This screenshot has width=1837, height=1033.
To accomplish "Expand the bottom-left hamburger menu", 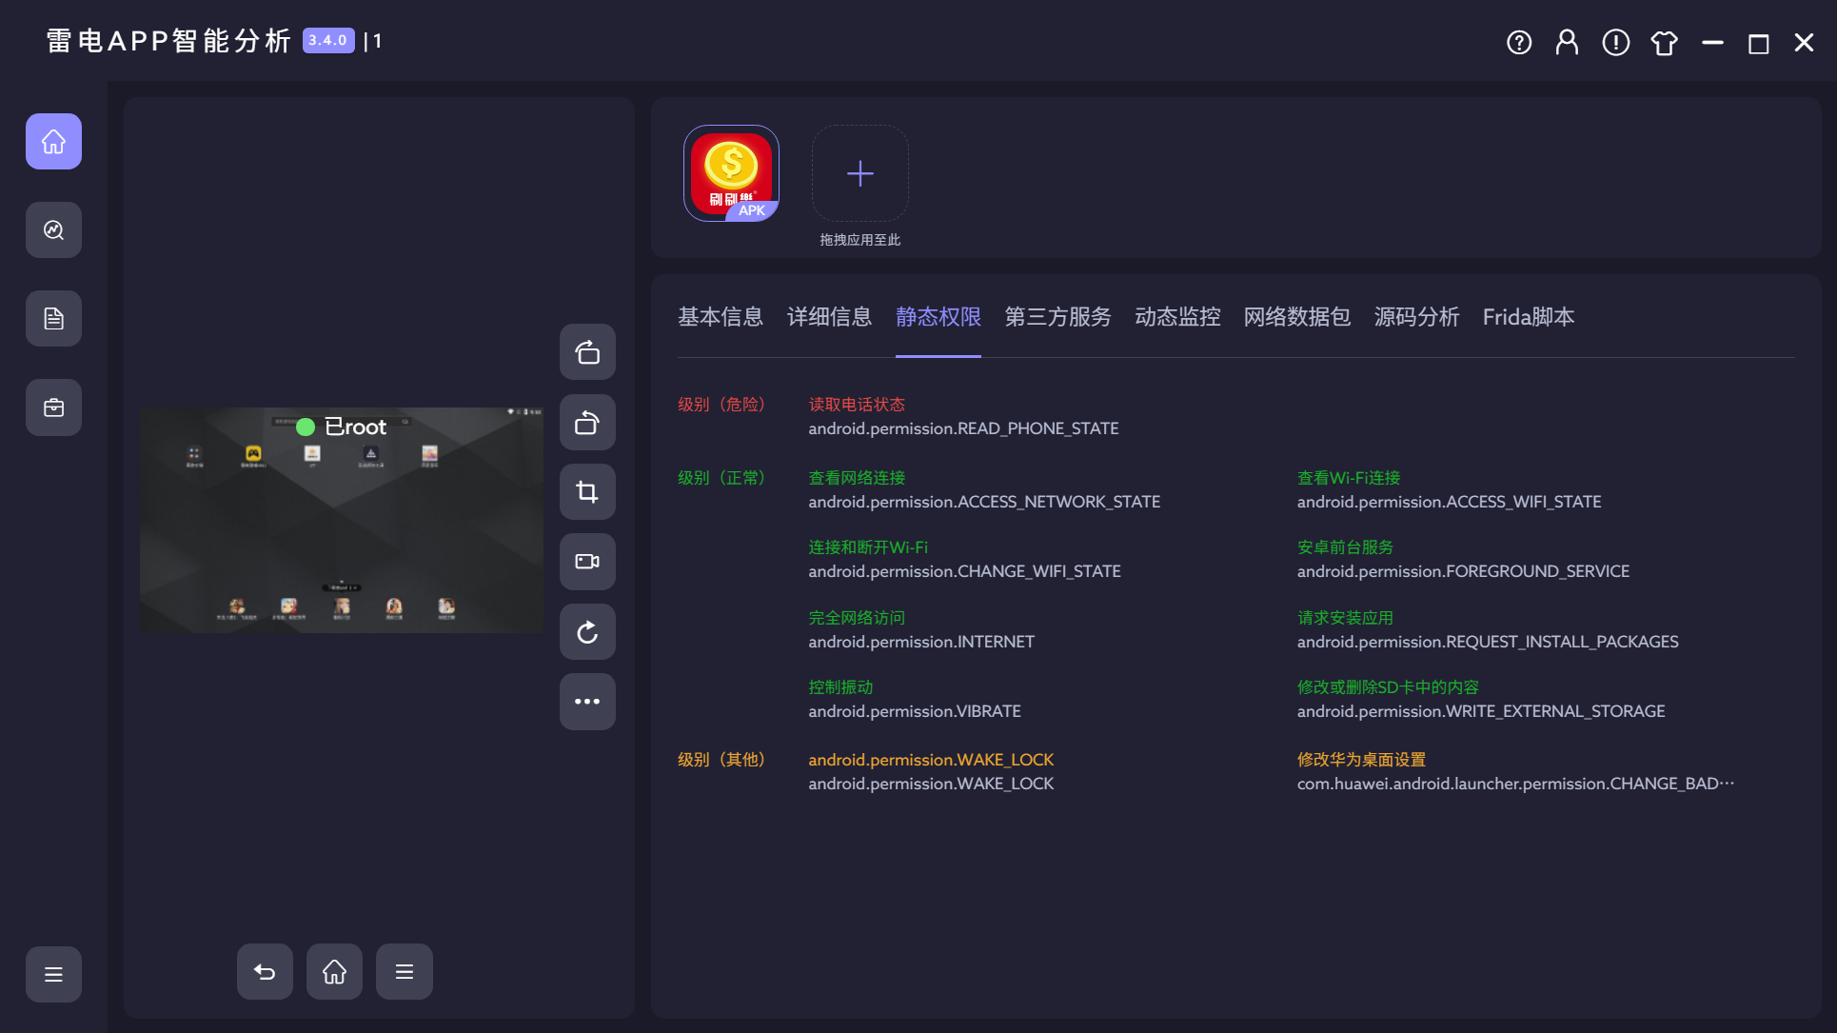I will [x=53, y=974].
